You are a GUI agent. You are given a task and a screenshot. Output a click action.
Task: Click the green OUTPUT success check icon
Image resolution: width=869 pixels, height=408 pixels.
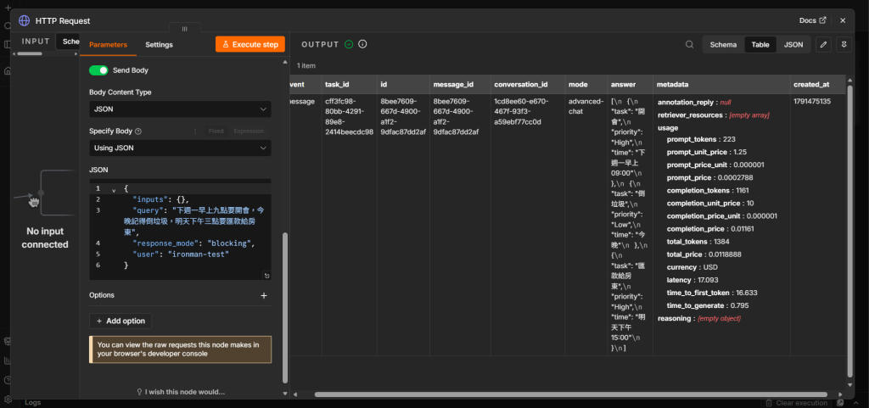point(349,44)
